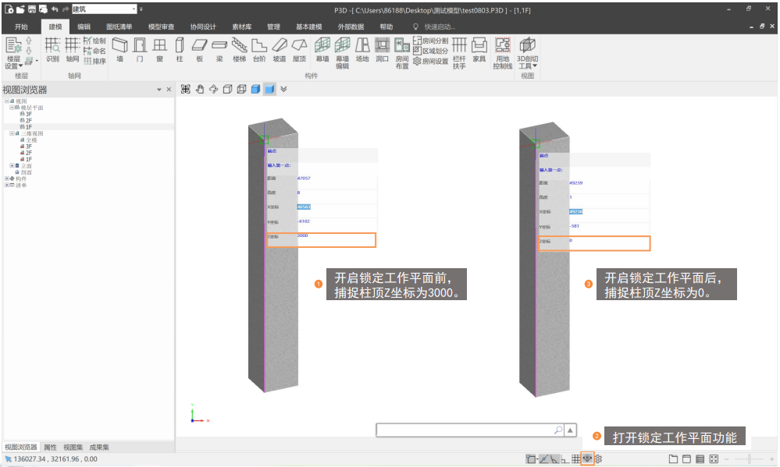Click the 识别 (recognize) grid icon
Image resolution: width=780 pixels, height=467 pixels.
52,49
